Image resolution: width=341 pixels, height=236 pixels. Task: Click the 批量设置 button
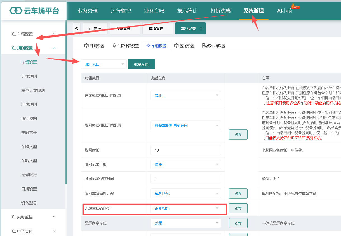coord(141,64)
